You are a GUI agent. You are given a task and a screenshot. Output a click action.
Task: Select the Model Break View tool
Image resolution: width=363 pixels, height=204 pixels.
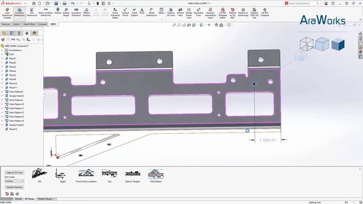click(x=189, y=13)
